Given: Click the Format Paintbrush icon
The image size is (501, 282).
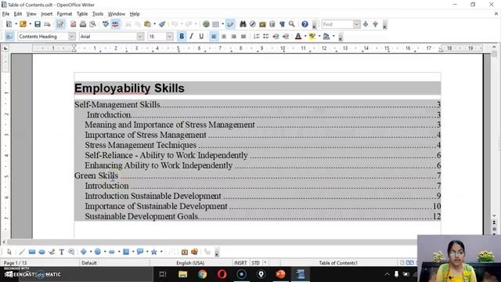Looking at the screenshot, I should [162, 24].
